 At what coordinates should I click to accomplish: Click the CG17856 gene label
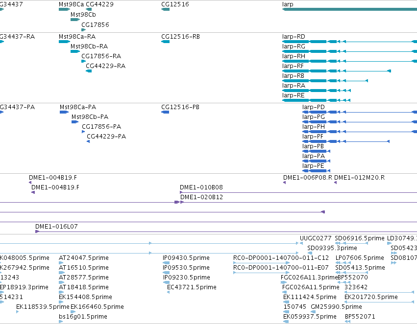point(95,25)
